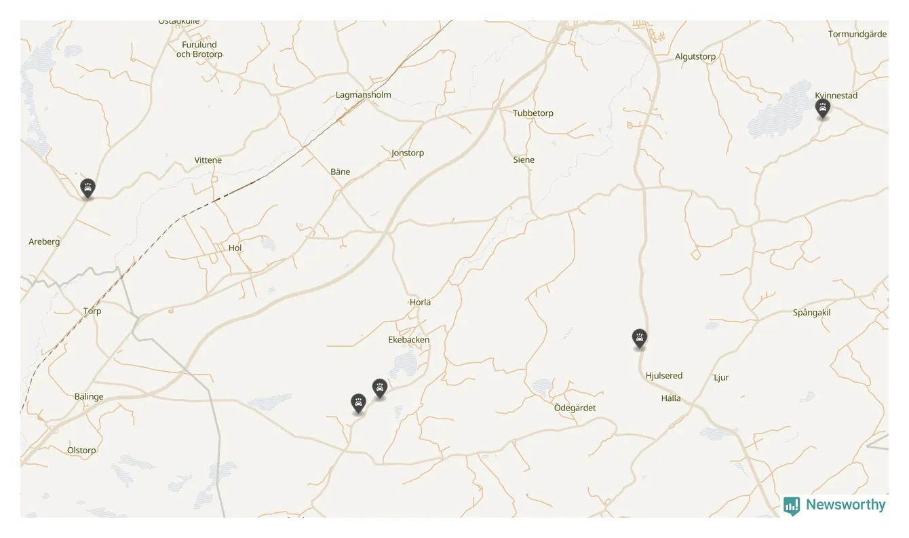Click the upper marker below Ekebacken
The height and width of the screenshot is (538, 909).
[x=380, y=389]
